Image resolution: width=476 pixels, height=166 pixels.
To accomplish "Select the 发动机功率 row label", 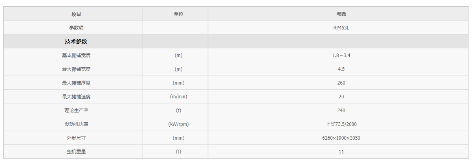I will [76, 124].
